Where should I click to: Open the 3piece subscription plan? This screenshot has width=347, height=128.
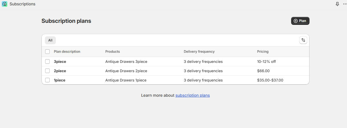60,61
